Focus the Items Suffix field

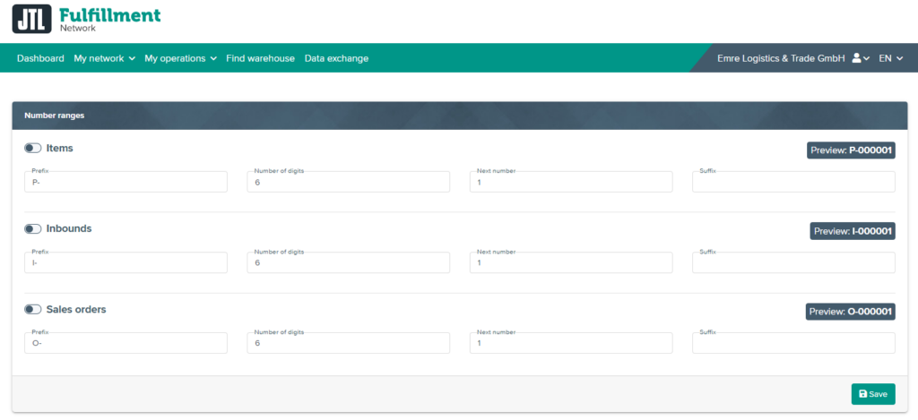click(x=793, y=182)
